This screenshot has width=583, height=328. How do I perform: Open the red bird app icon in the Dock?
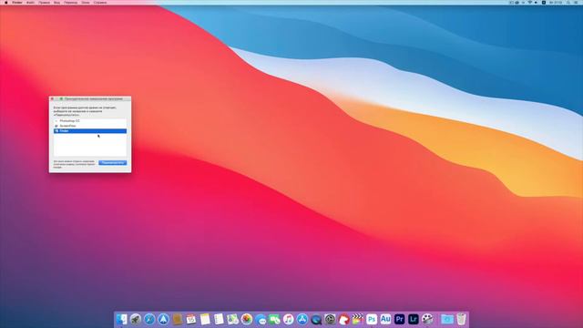[344, 319]
